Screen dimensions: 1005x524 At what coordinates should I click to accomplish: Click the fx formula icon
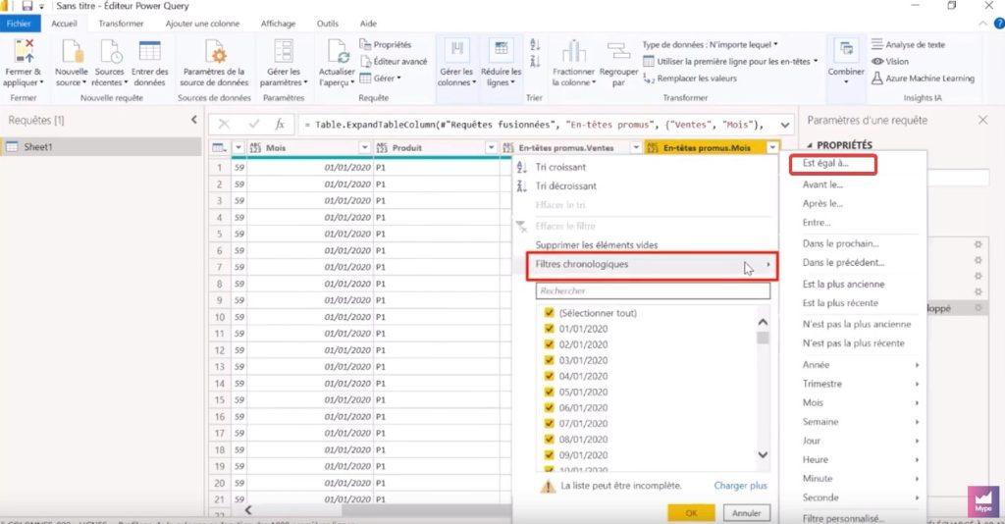(x=280, y=125)
